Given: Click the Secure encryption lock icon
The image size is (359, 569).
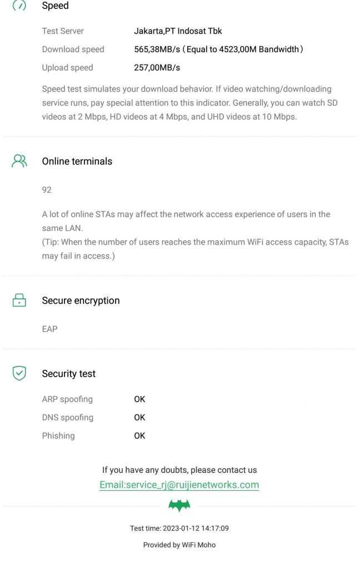Looking at the screenshot, I should coord(19,301).
